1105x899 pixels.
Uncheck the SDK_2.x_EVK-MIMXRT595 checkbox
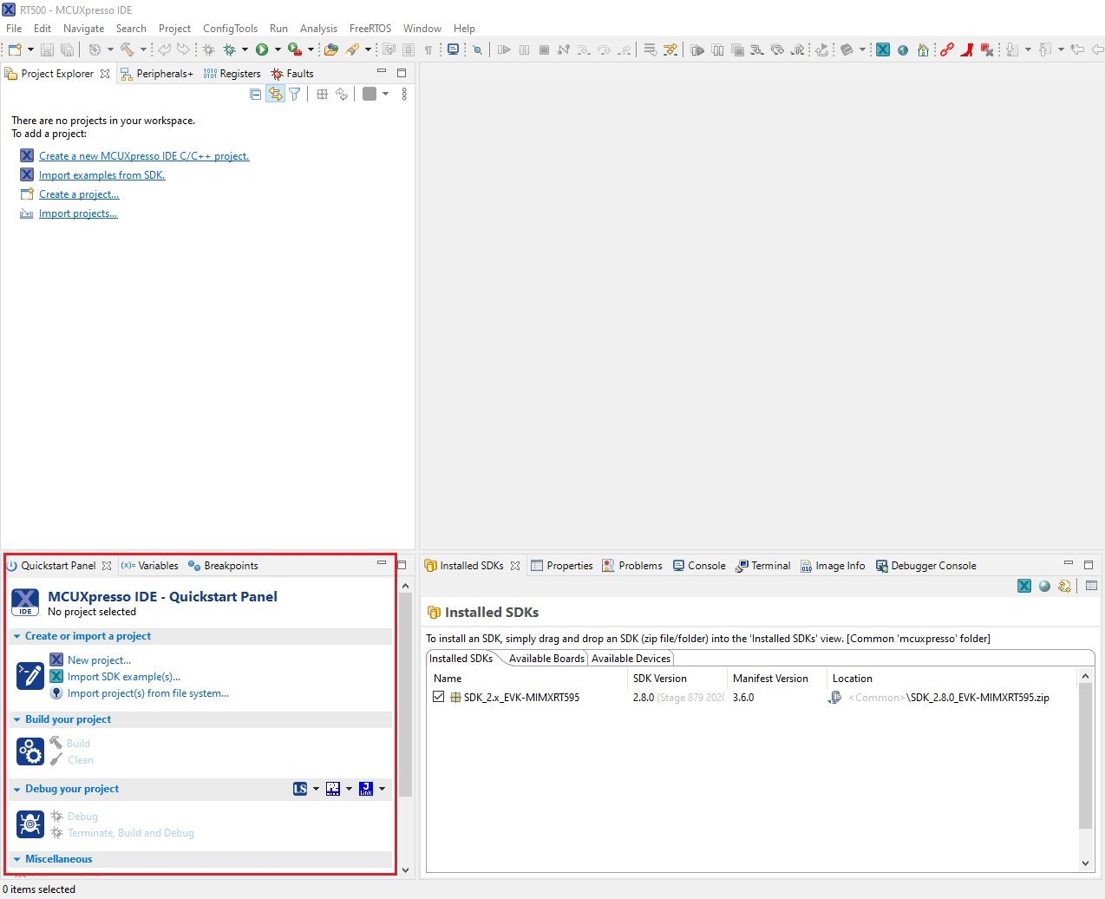coord(439,697)
